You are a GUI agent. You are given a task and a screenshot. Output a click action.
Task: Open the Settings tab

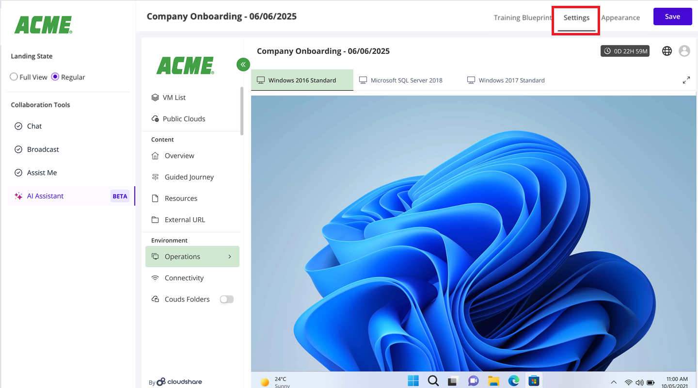(x=576, y=17)
